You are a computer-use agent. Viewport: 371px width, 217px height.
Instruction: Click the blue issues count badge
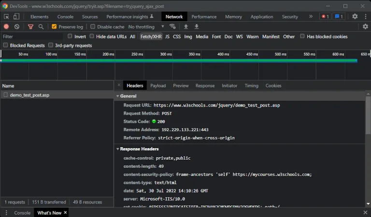(x=339, y=16)
